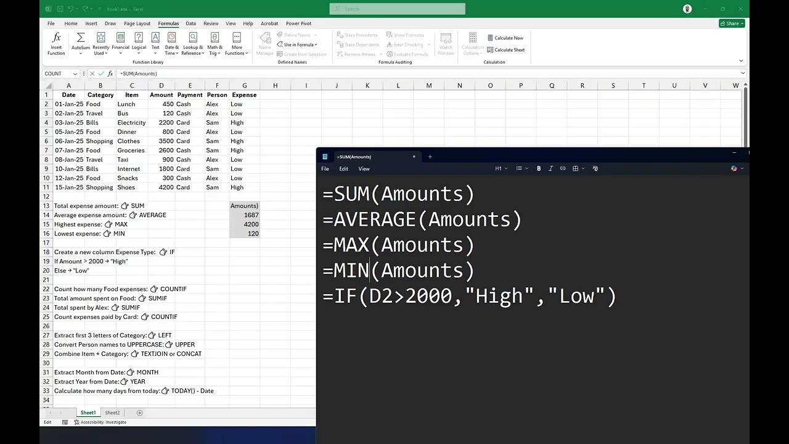Switch to Insert ribbon tab
789x444 pixels.
[x=91, y=23]
